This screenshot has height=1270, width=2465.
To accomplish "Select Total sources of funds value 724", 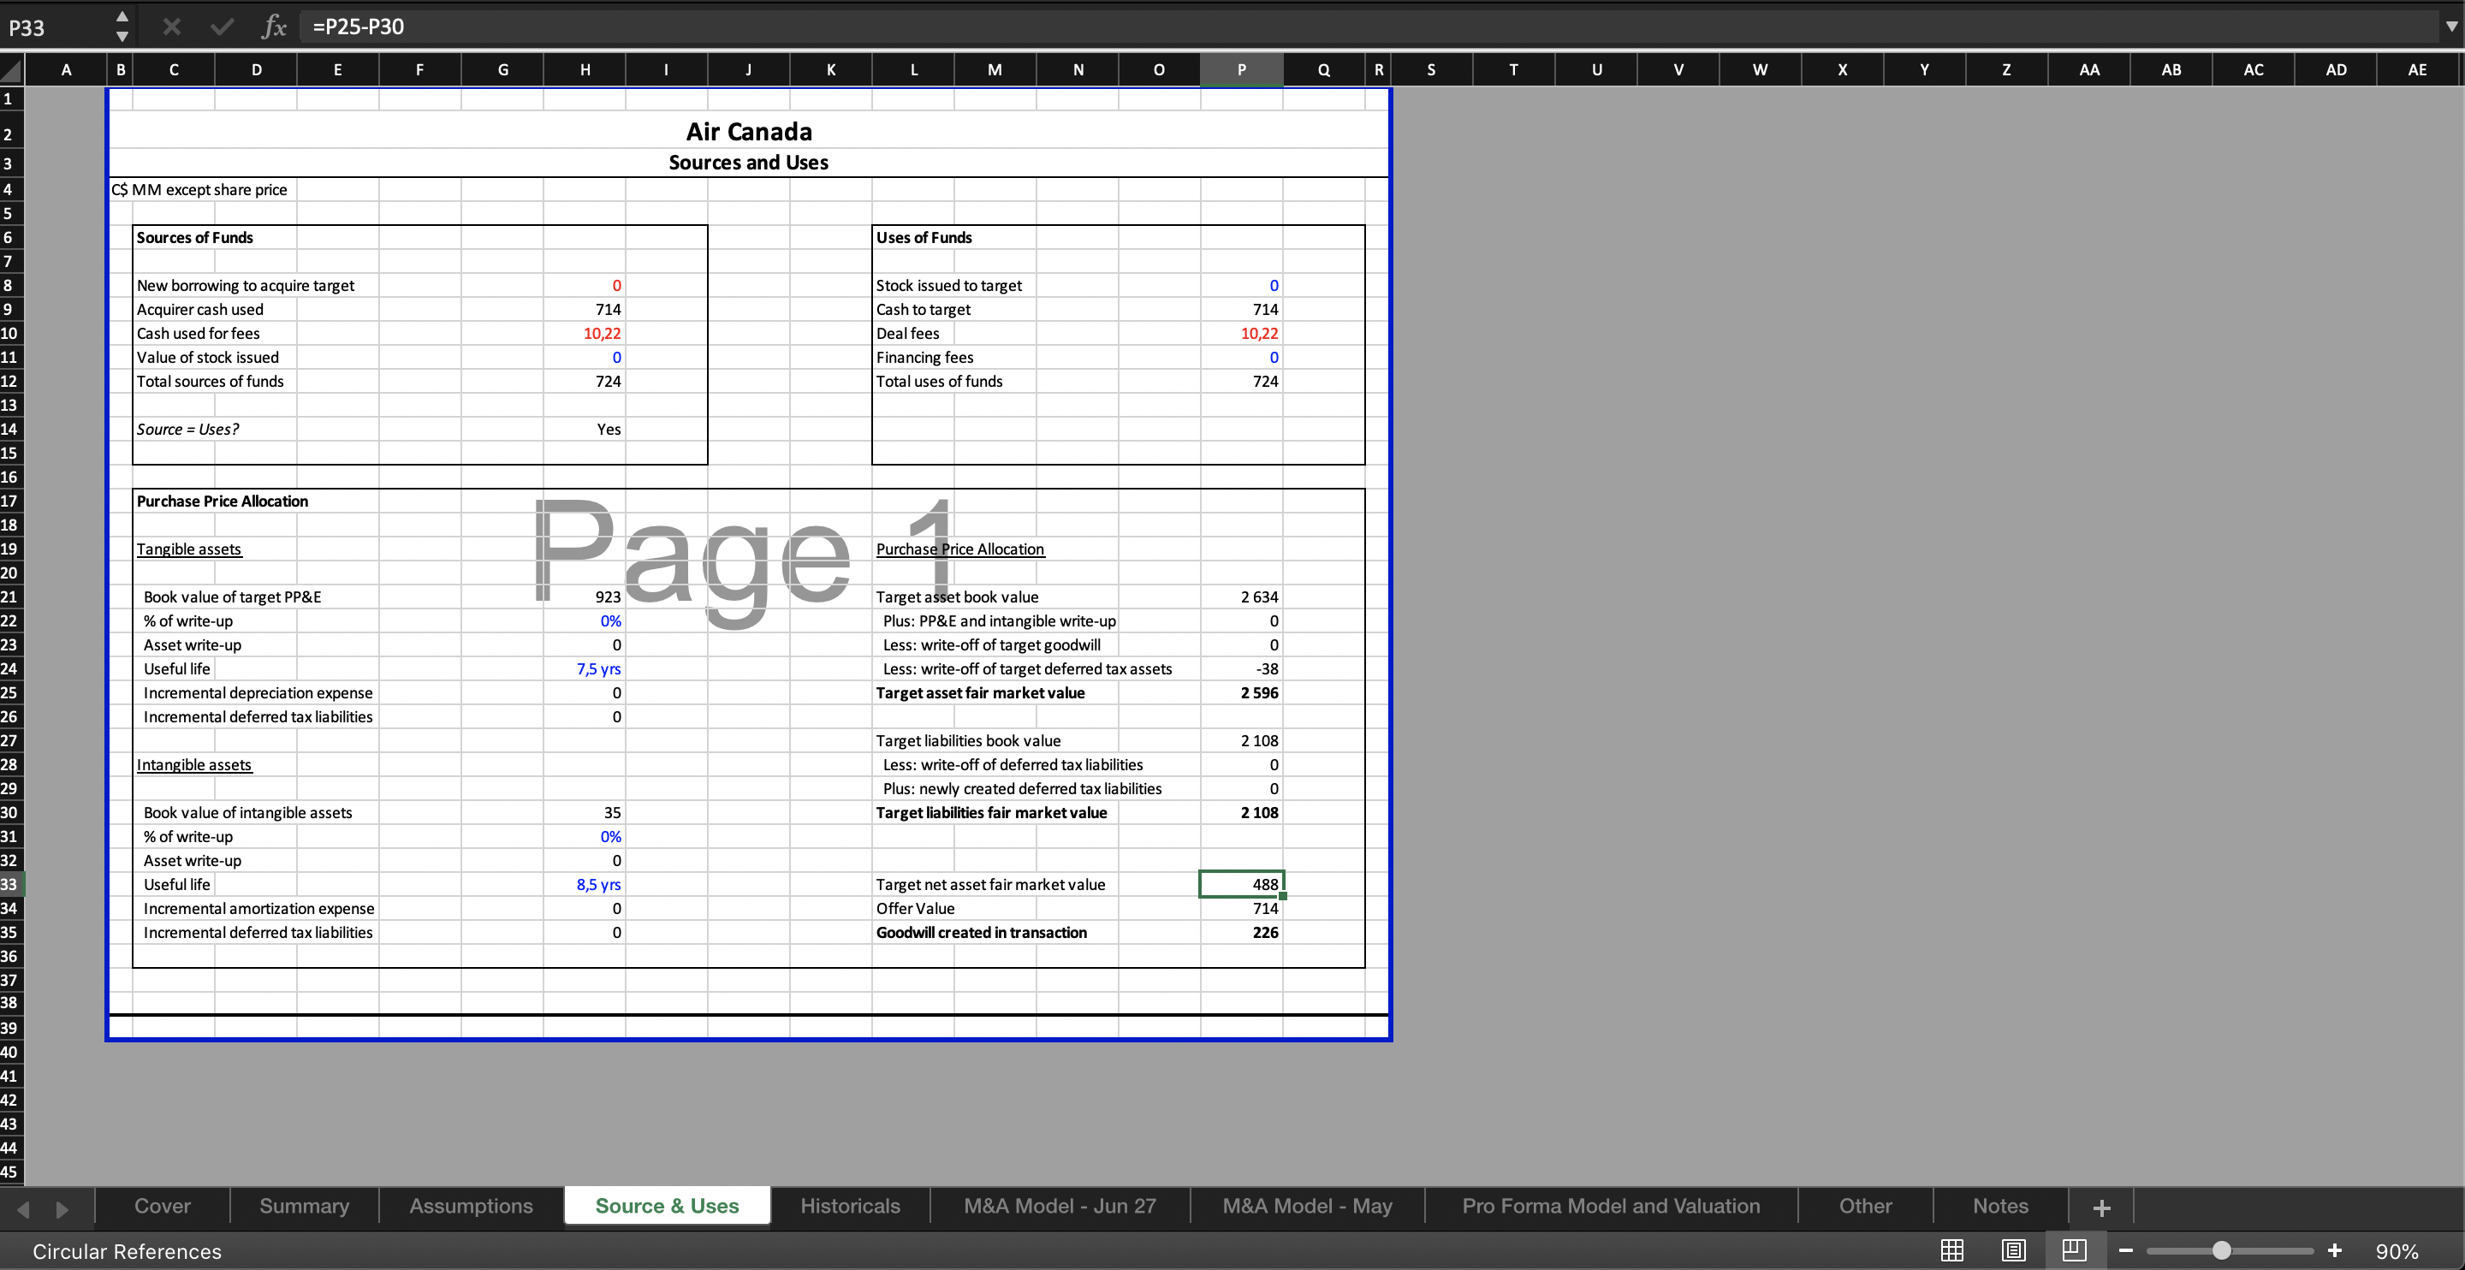I will pos(585,381).
